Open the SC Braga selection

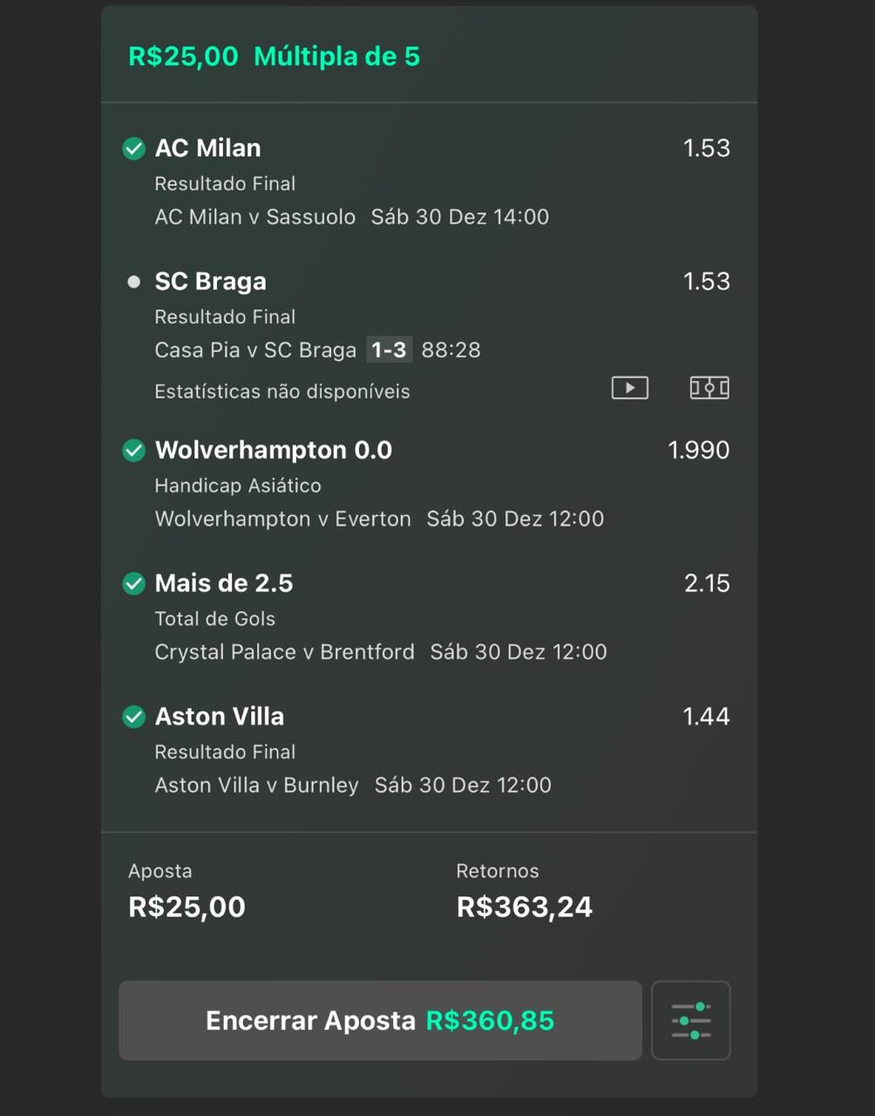point(210,282)
